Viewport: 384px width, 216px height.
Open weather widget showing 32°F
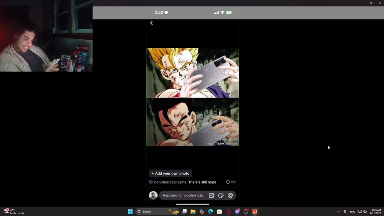tap(14, 211)
